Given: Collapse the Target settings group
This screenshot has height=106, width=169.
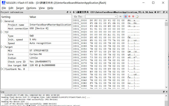Looking at the screenshot, I should pos(2,47).
